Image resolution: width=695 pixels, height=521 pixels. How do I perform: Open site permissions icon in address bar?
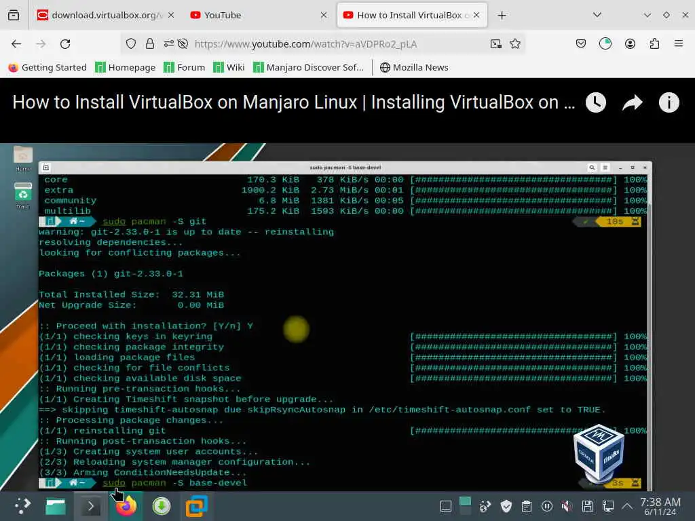point(168,44)
